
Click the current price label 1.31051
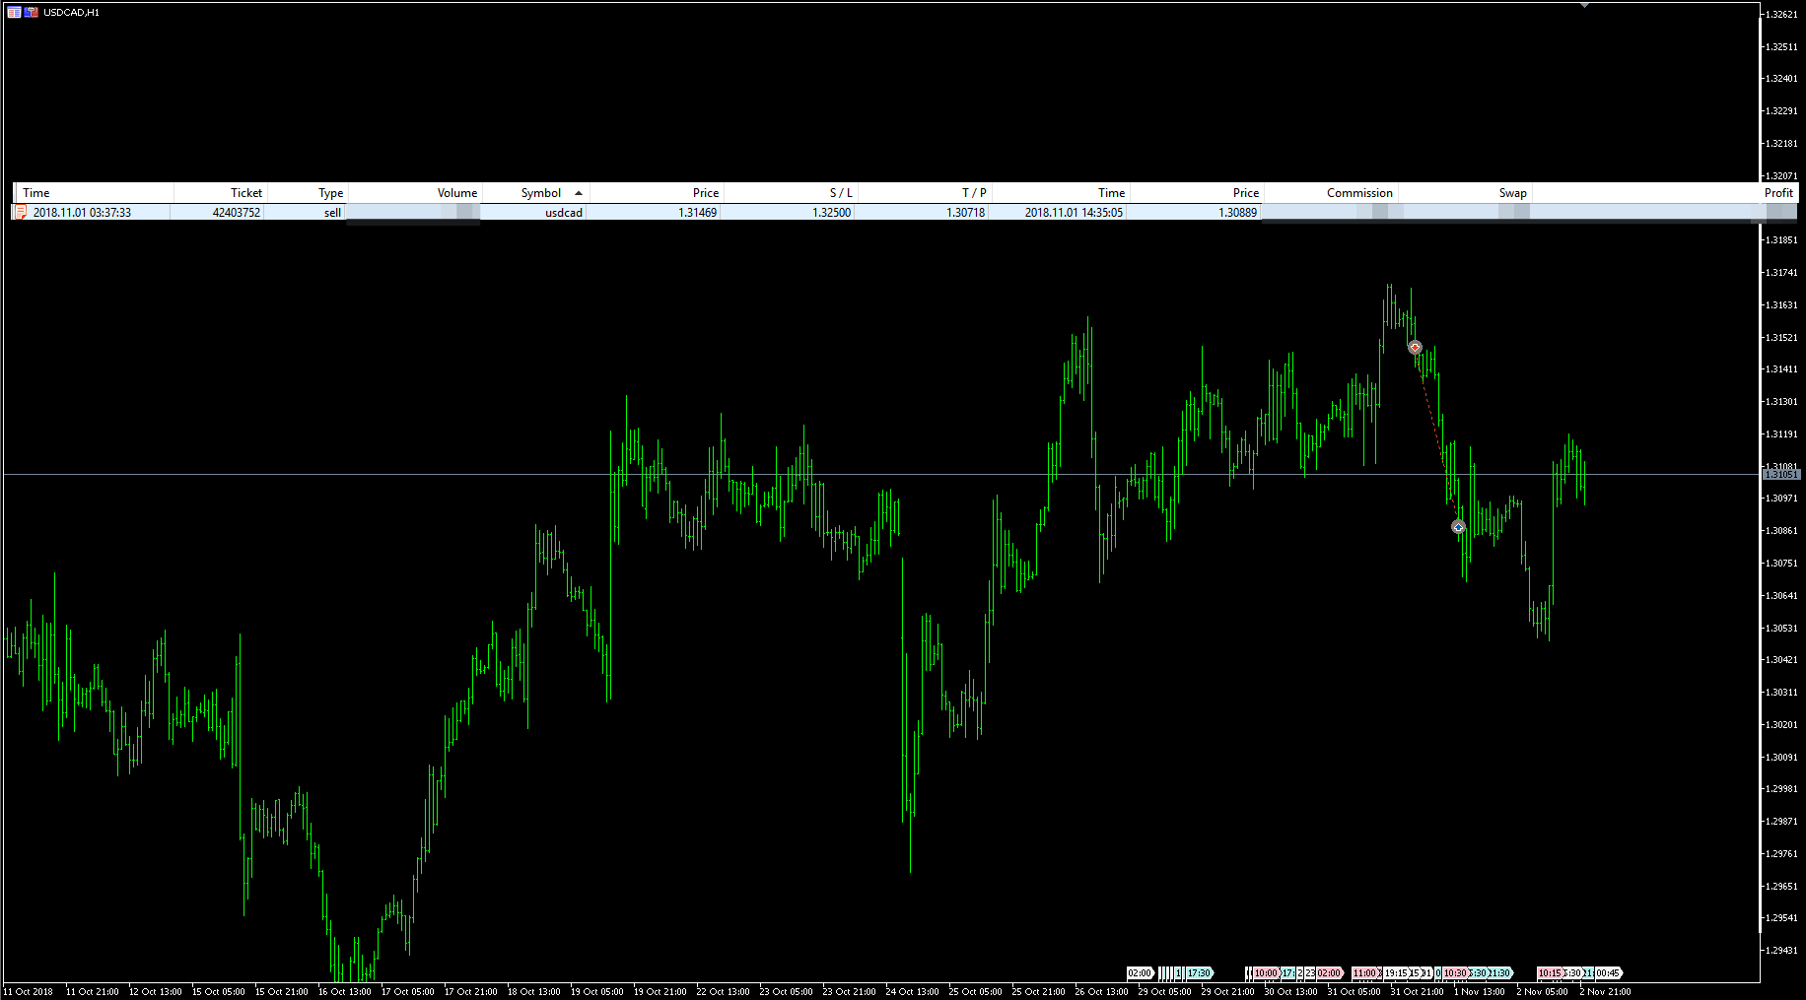point(1780,475)
